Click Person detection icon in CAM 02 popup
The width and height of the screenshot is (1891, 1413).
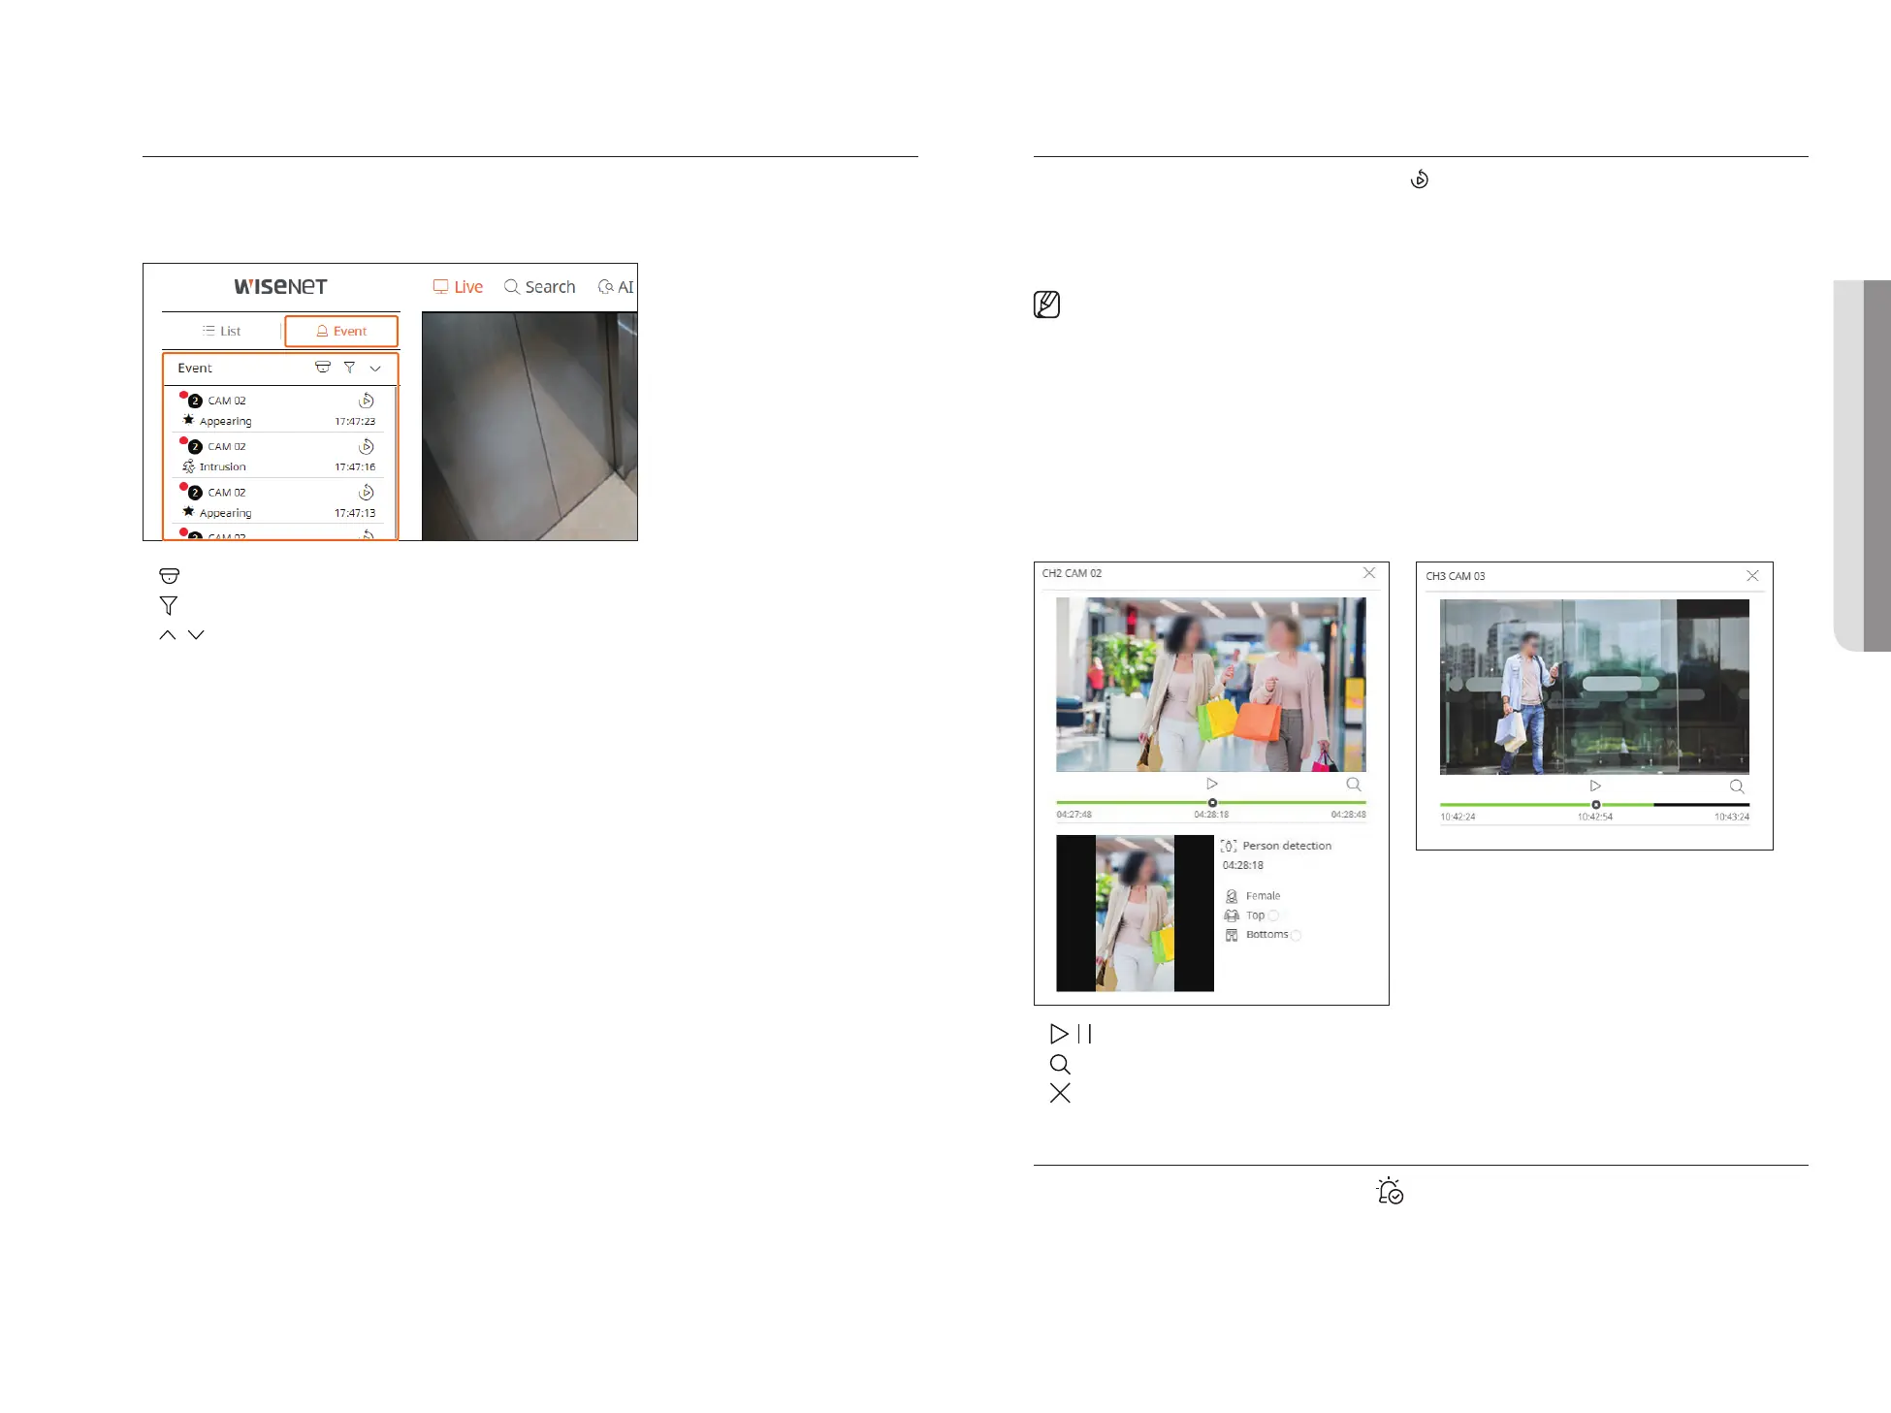[x=1229, y=846]
